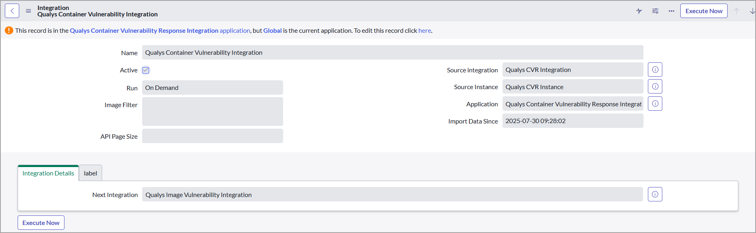The height and width of the screenshot is (233, 756).
Task: Click the Image Filter text area
Action: point(213,112)
